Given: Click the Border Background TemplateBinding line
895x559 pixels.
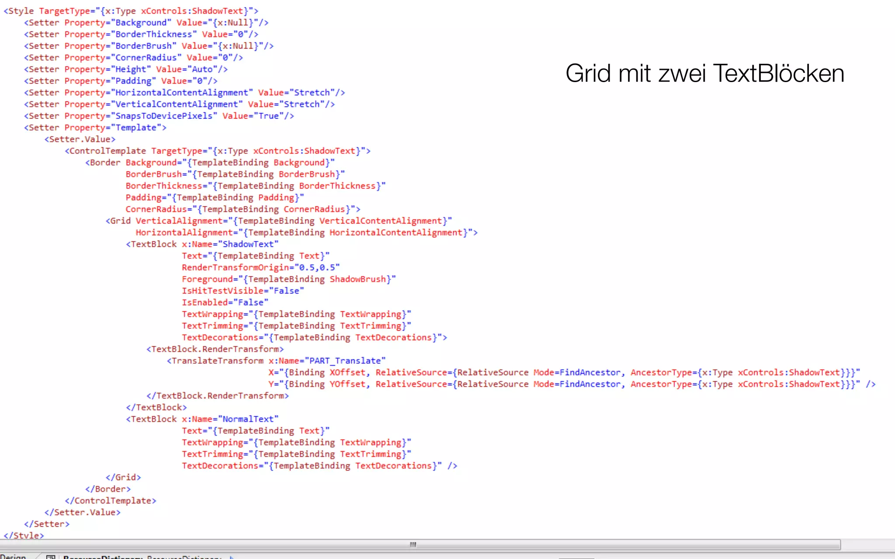Looking at the screenshot, I should (x=210, y=162).
